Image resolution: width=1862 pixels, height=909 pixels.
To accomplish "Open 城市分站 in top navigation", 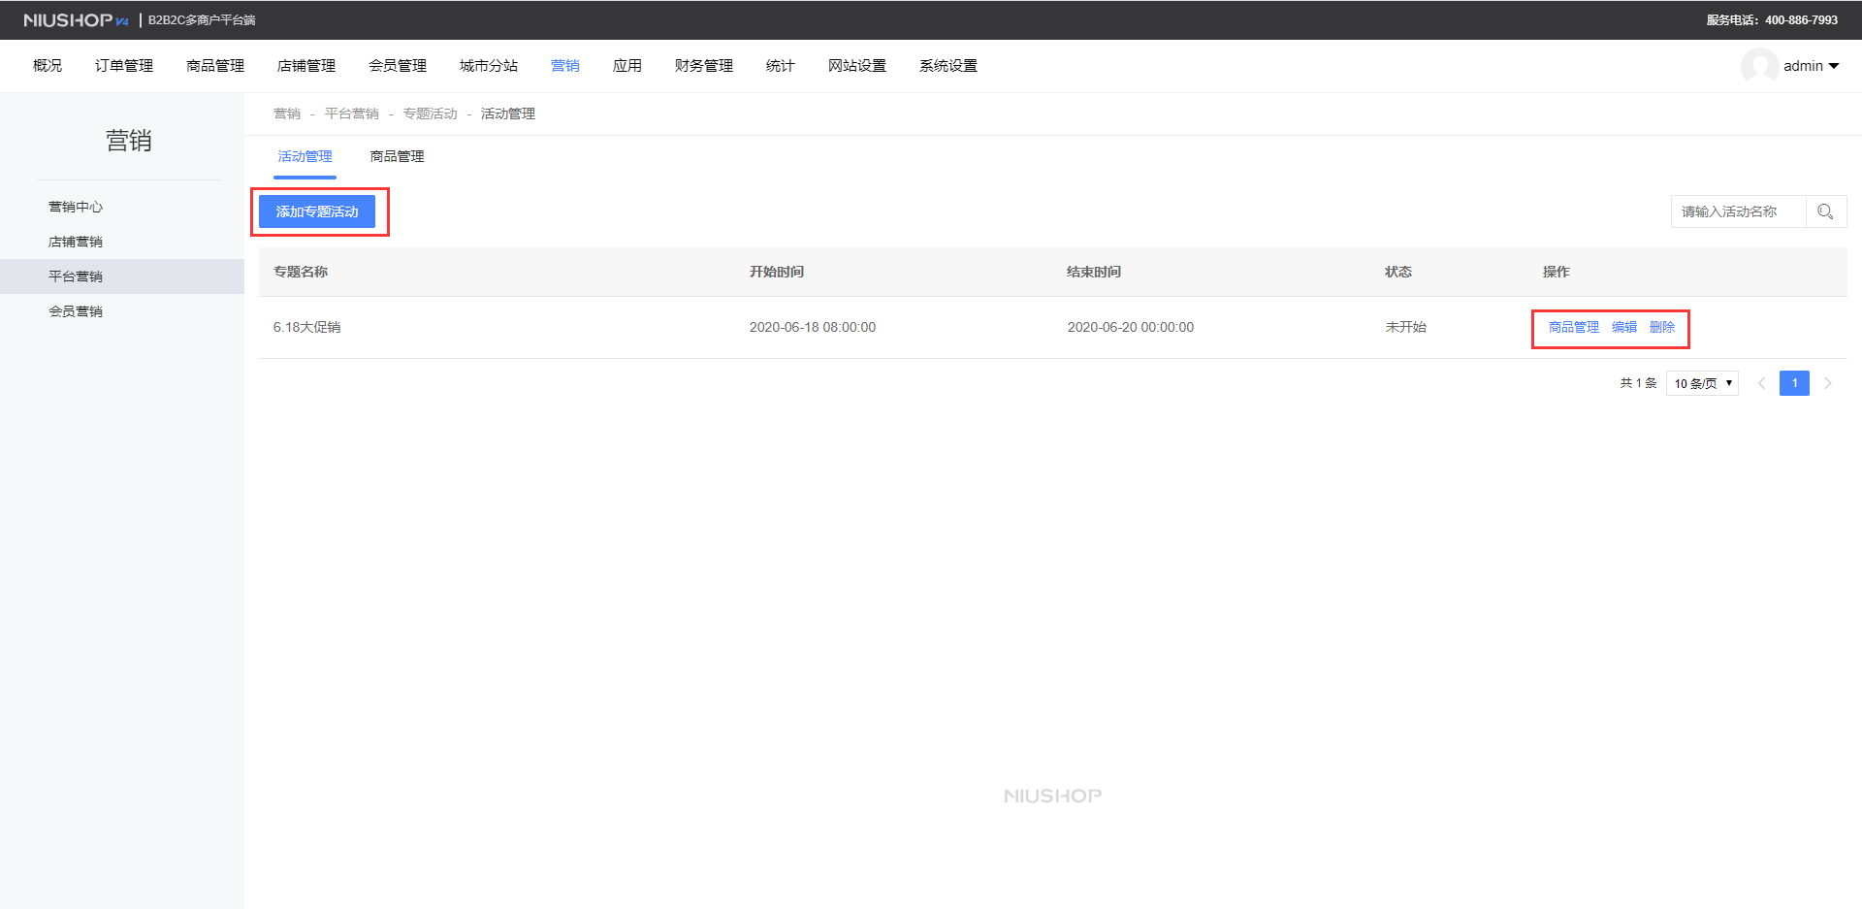I will coord(489,66).
